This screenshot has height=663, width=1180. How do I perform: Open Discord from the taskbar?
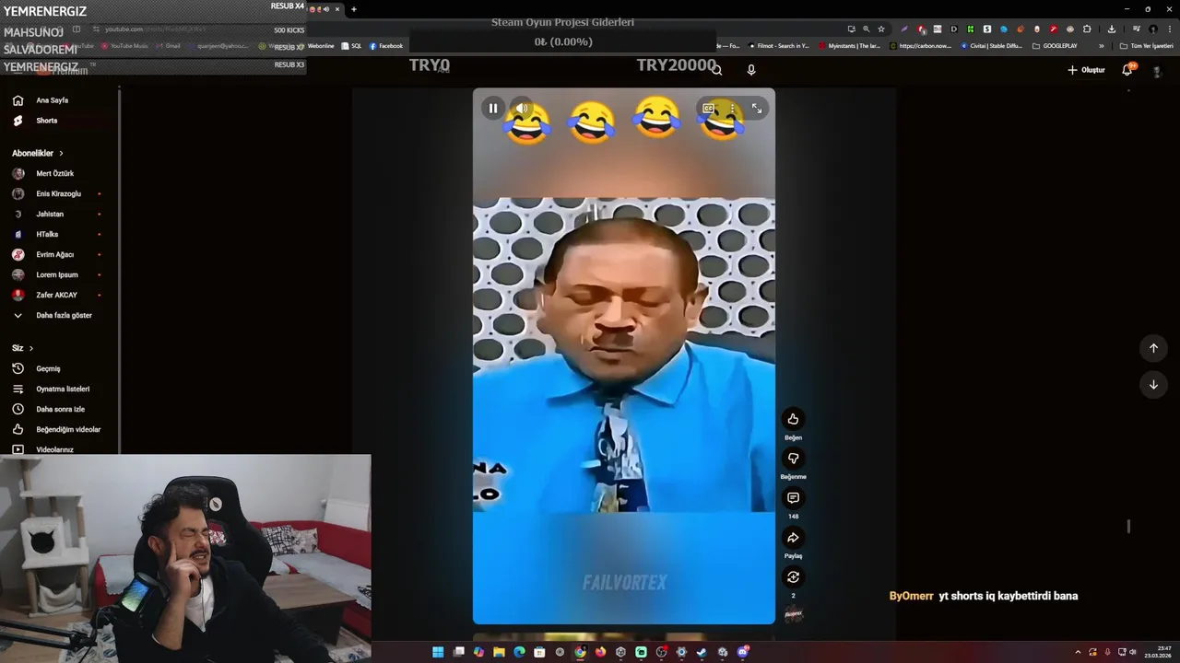[743, 652]
